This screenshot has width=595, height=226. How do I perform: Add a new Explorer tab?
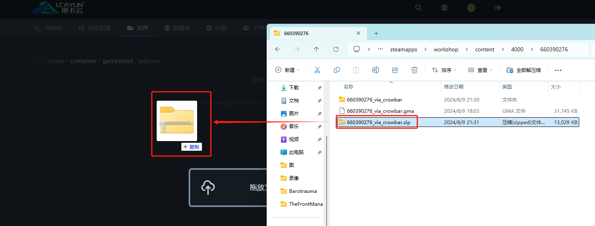pyautogui.click(x=376, y=33)
